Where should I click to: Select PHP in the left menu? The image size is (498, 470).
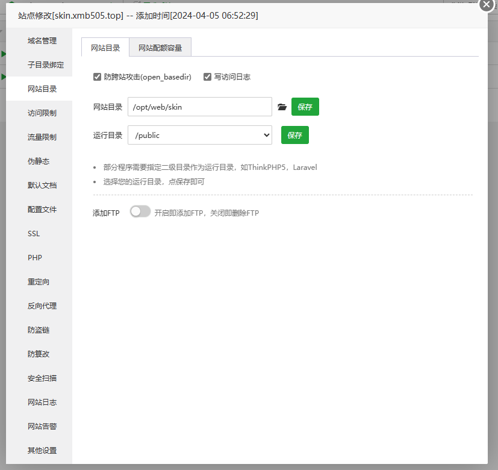[x=35, y=258]
